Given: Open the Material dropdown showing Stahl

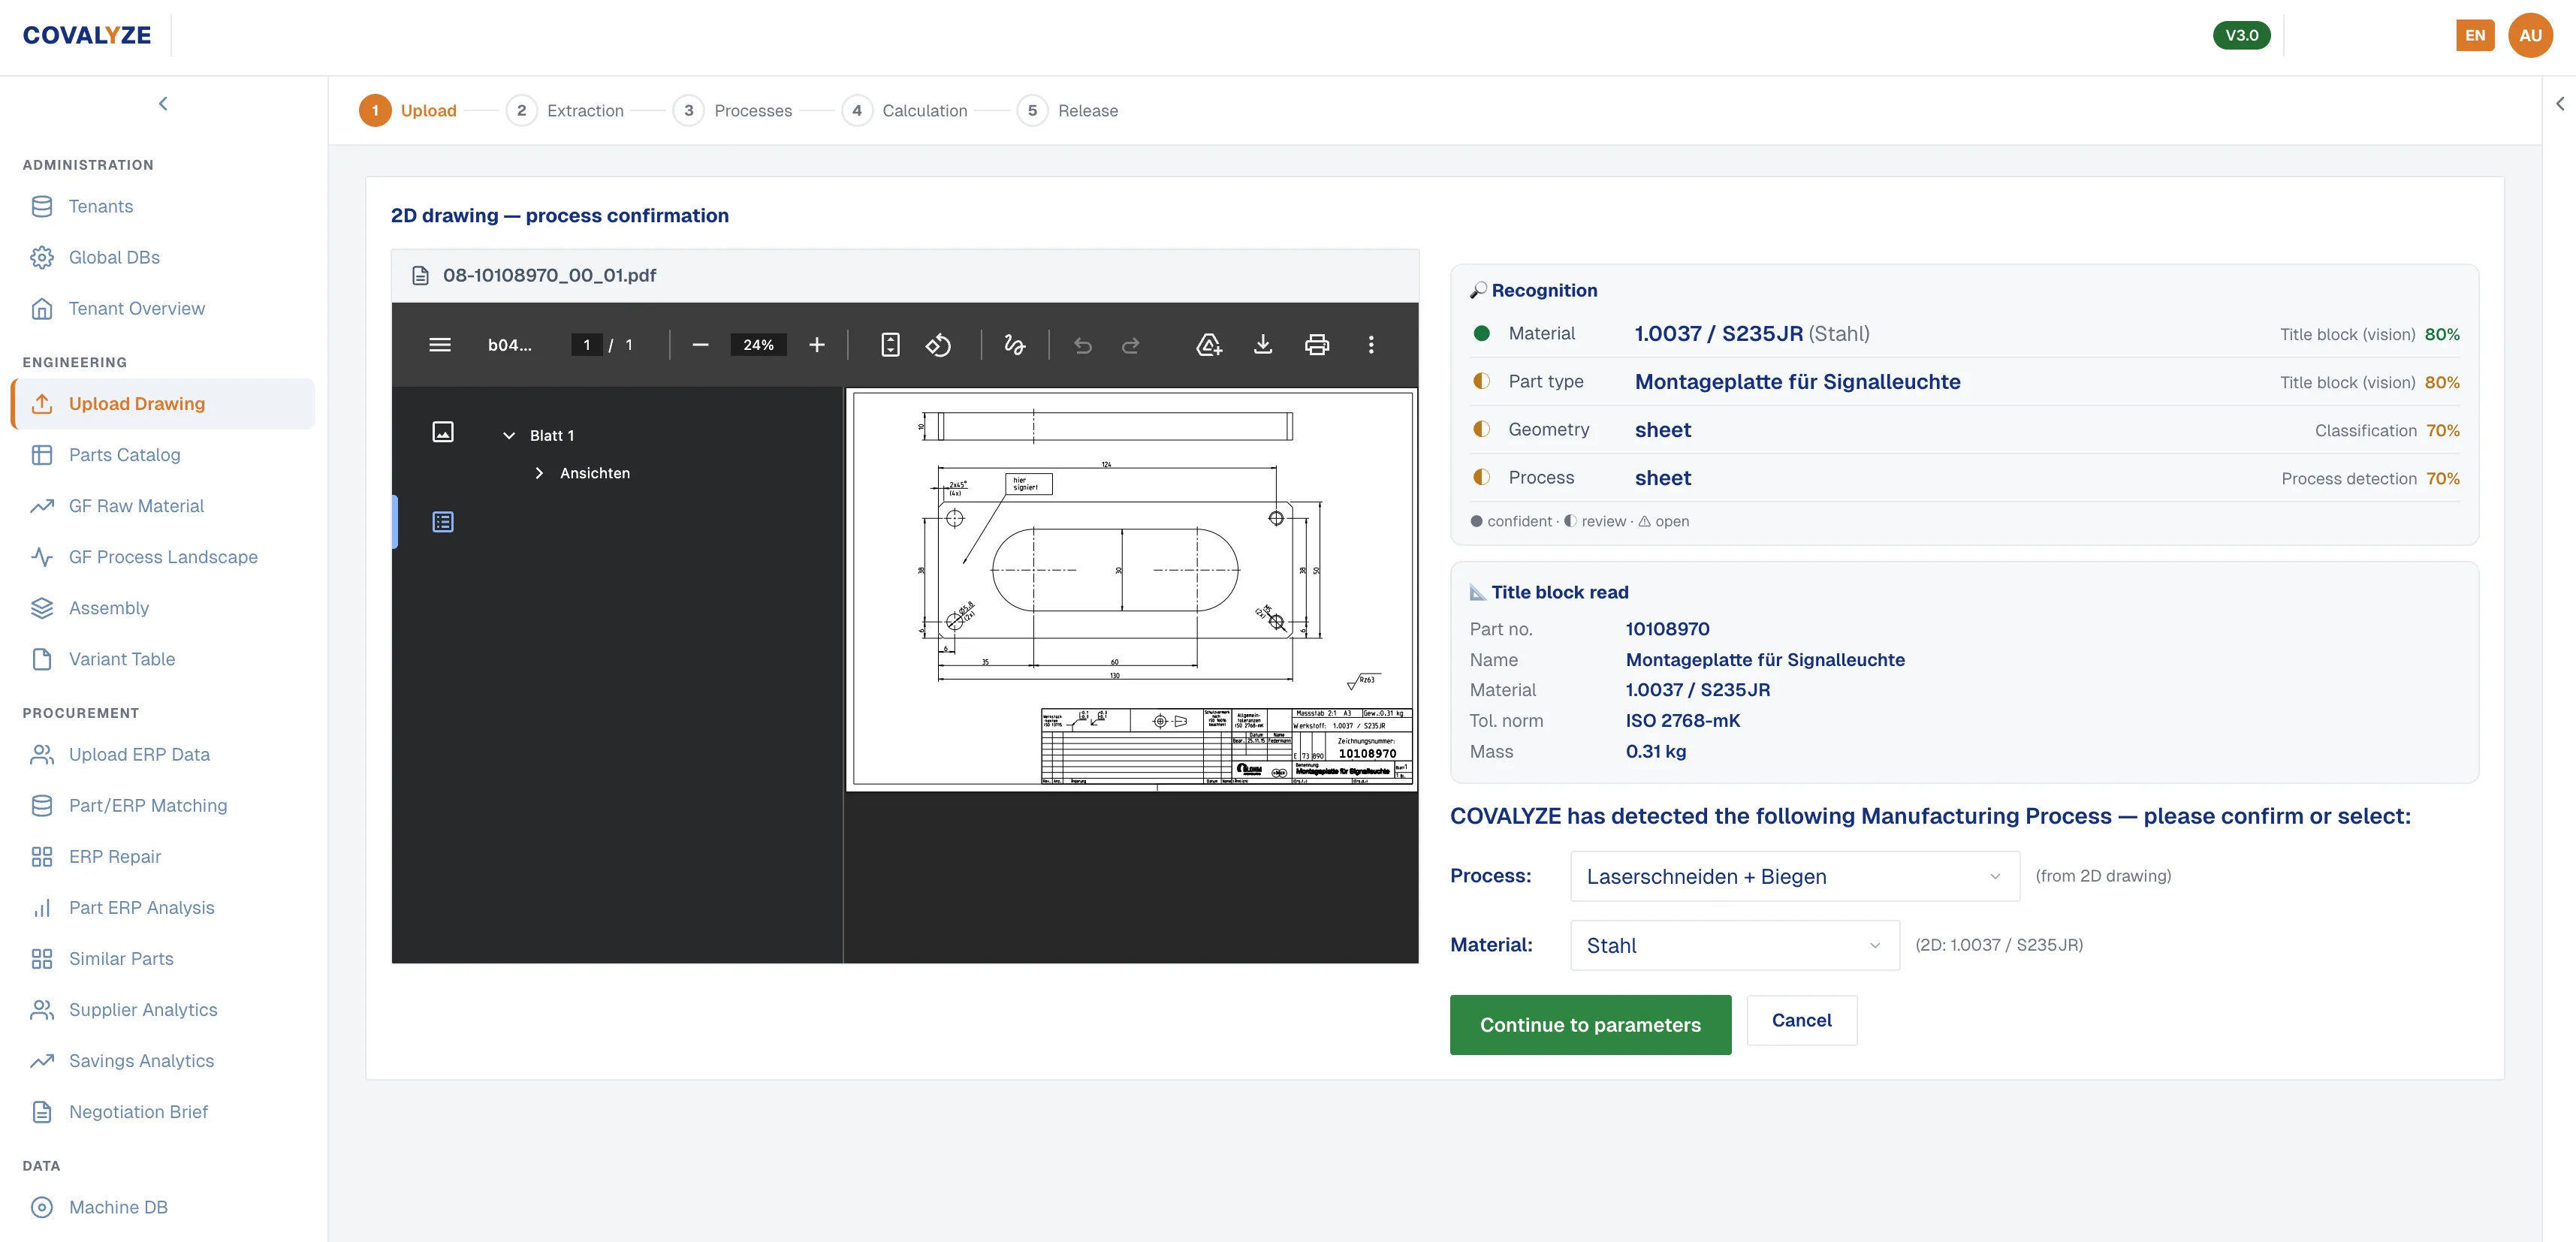Looking at the screenshot, I should coord(1735,945).
